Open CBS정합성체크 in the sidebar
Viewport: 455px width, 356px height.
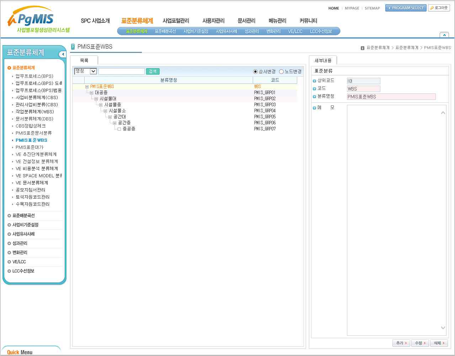point(31,126)
